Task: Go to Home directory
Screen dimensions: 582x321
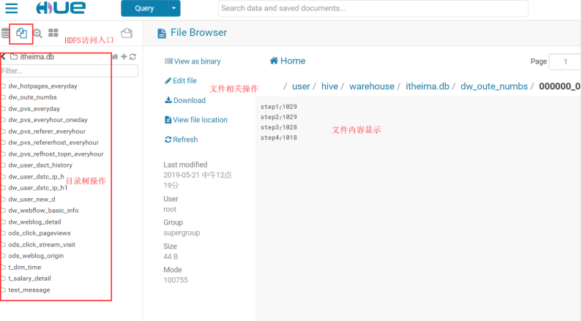Action: [x=288, y=61]
